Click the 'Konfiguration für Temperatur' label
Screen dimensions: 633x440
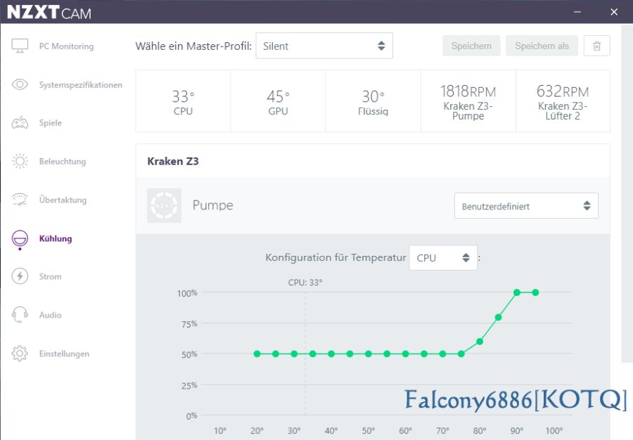point(335,257)
